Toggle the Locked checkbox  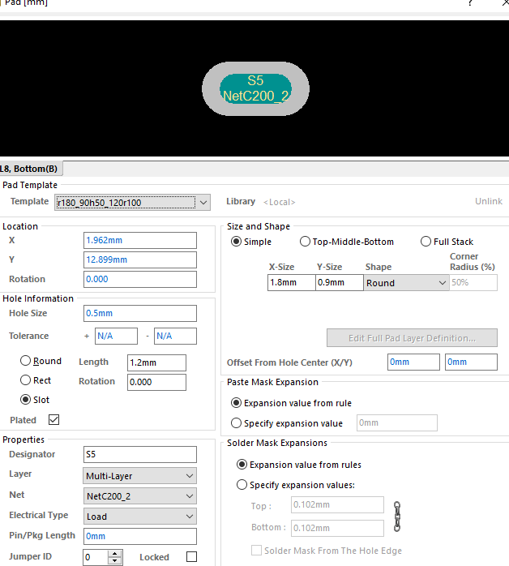click(191, 556)
